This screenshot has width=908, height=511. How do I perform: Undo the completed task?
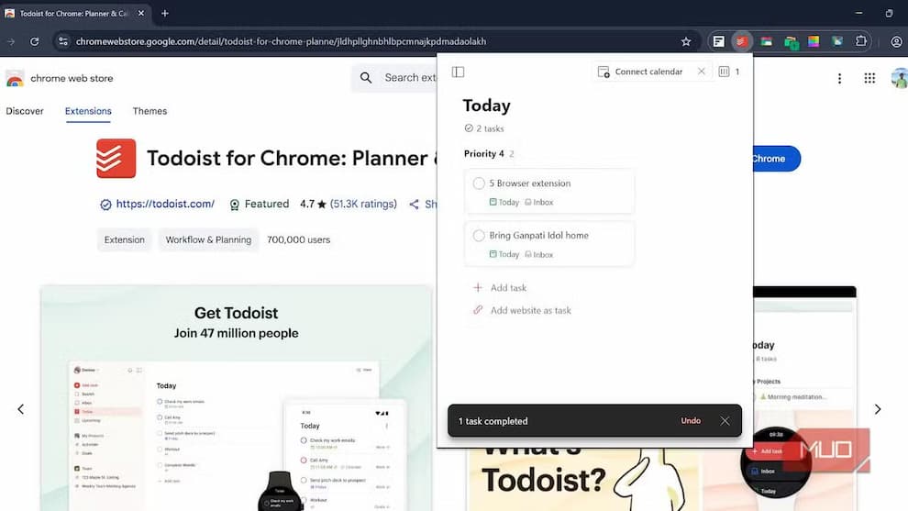pos(691,420)
